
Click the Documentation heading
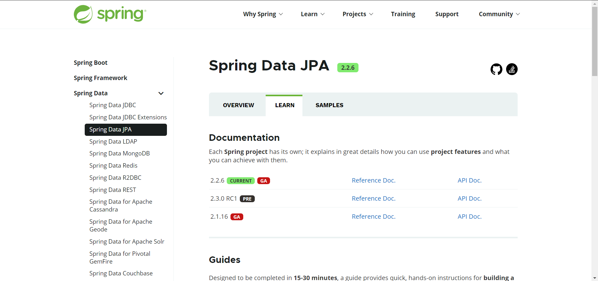pyautogui.click(x=244, y=137)
